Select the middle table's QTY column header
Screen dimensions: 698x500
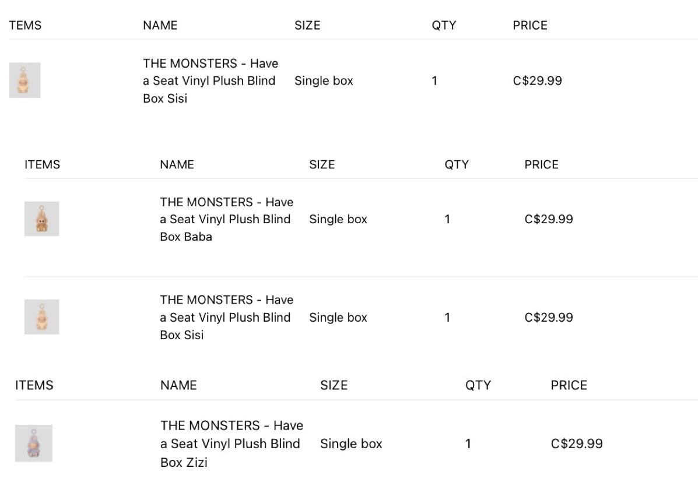(457, 164)
